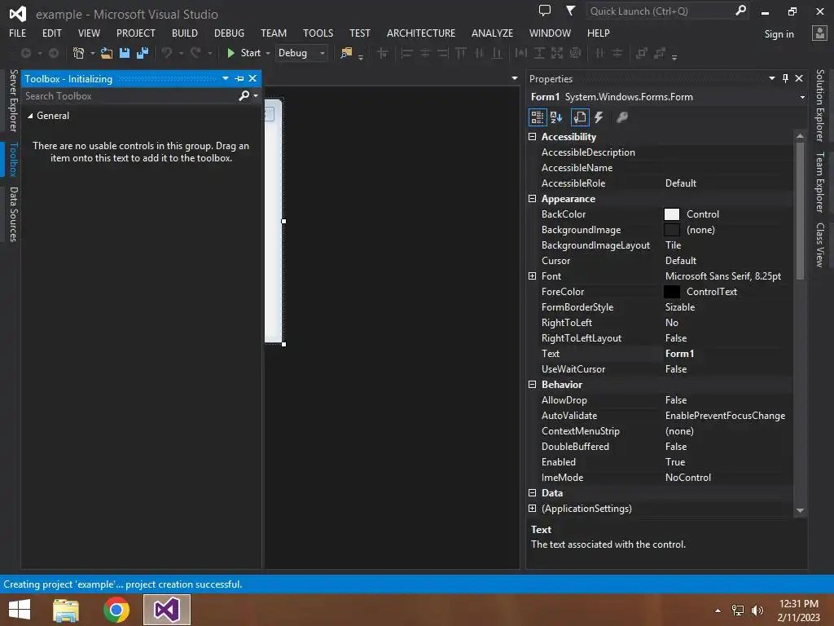
Task: Click the Sign in link
Action: point(779,34)
